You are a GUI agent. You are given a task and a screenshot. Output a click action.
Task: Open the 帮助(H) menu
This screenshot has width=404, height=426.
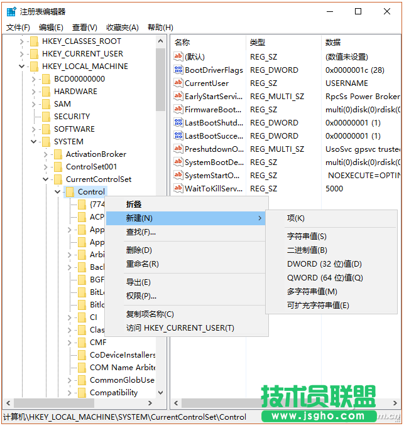click(160, 28)
